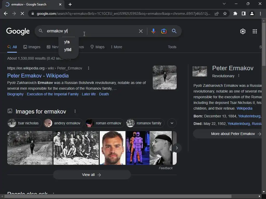Open the Google apps grid
The width and height of the screenshot is (266, 199).
[255, 31]
